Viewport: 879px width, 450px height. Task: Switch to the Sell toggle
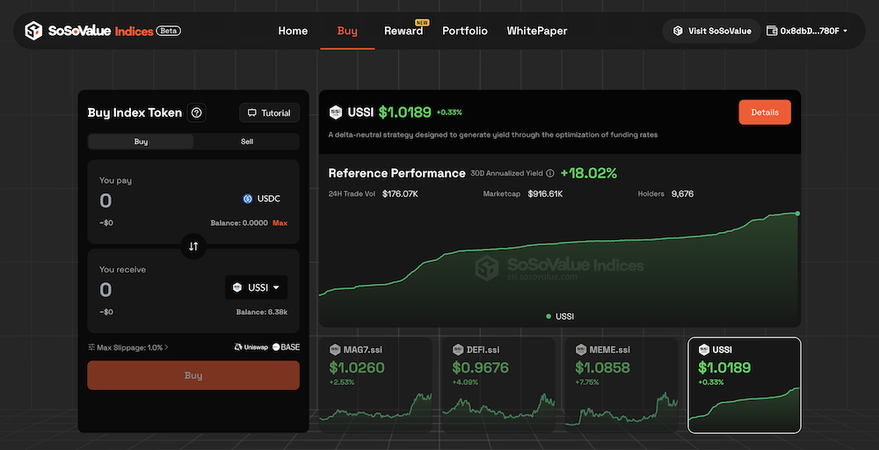point(246,142)
